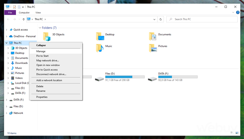The width and height of the screenshot is (244, 139).
Task: Select Local Disk (C:) in sidebar
Action: (x=22, y=83)
